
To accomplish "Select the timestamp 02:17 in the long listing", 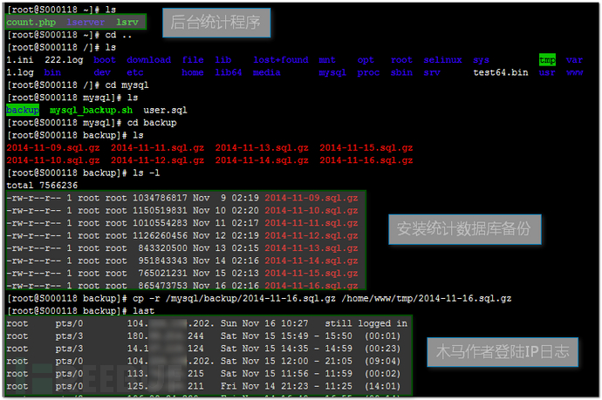I will pyautogui.click(x=245, y=223).
